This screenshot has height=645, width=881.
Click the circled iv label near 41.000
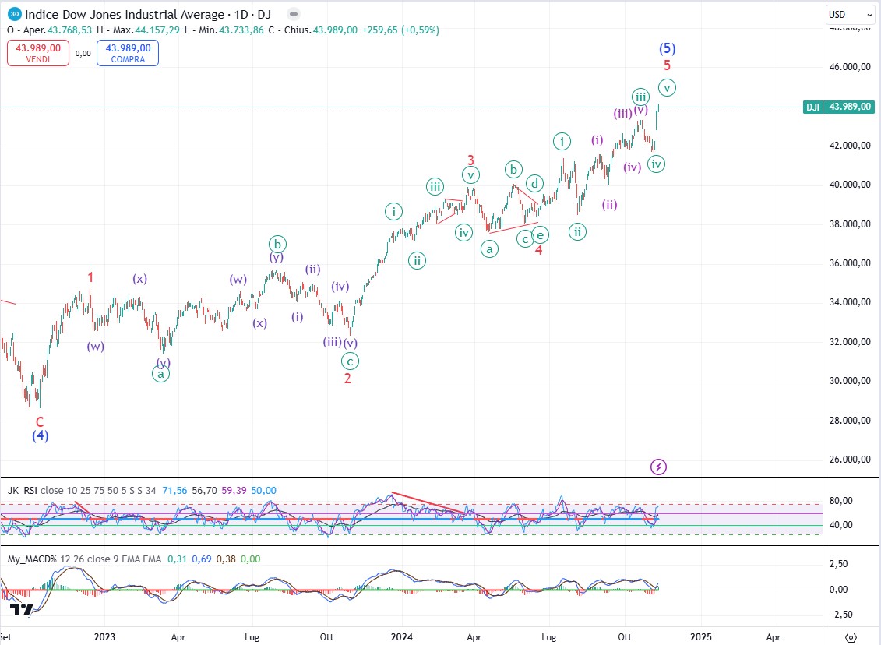(x=656, y=164)
